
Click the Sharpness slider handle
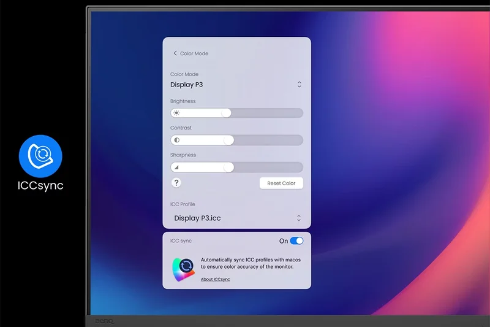[x=228, y=167]
